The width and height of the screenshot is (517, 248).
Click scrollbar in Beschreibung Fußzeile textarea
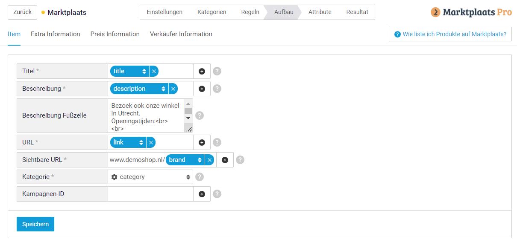coord(188,115)
